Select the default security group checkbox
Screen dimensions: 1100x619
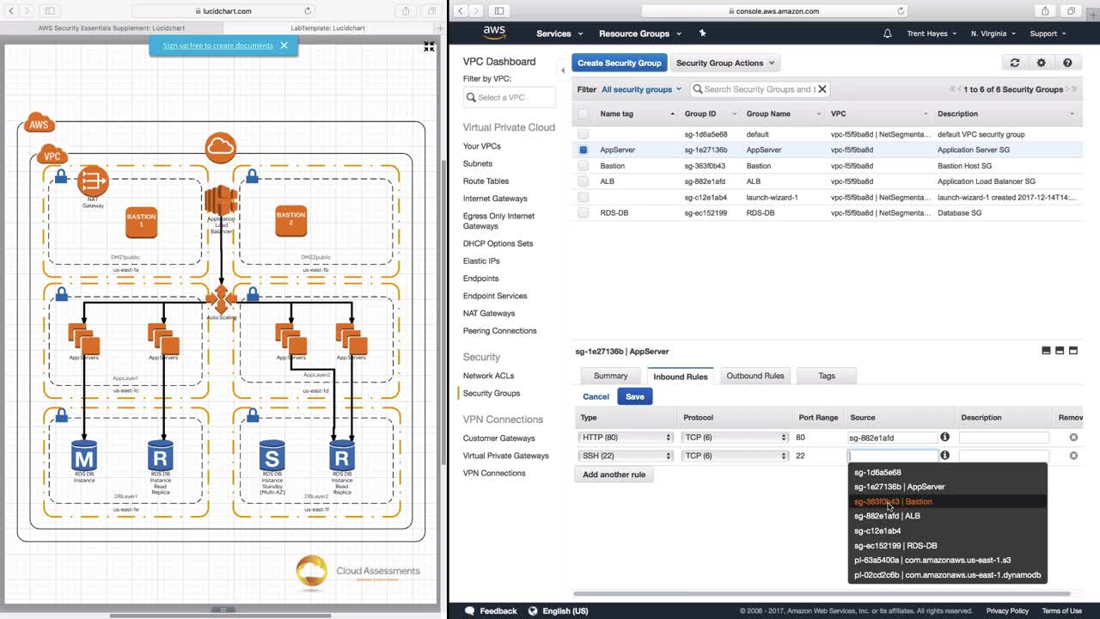(584, 134)
